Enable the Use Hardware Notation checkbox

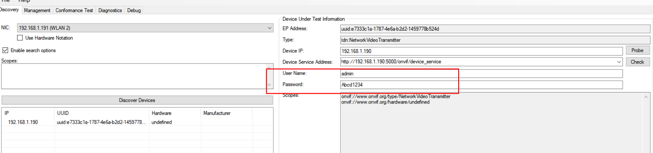[x=20, y=38]
